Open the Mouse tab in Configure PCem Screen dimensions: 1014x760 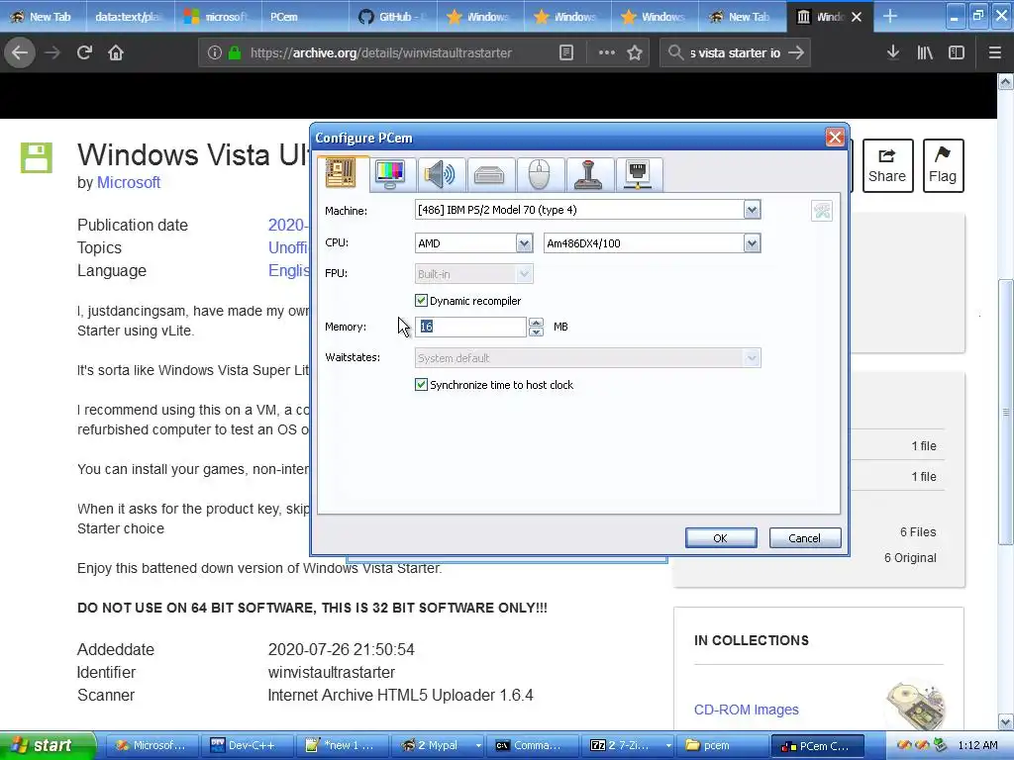(x=539, y=174)
